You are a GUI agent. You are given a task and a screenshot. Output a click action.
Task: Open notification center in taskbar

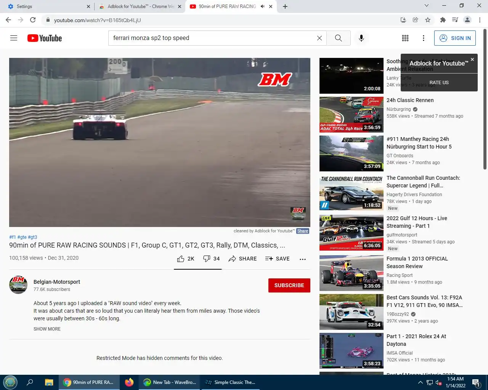476,382
